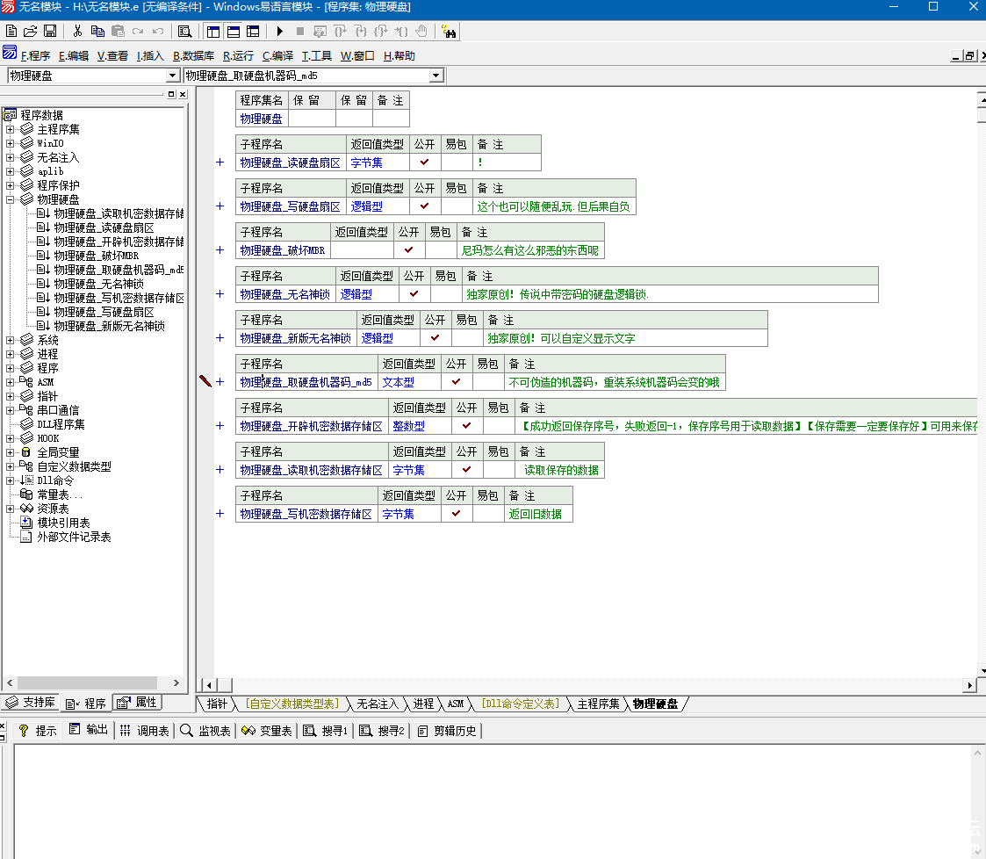This screenshot has width=986, height=859.
Task: Click the red breakpoint pencil marker
Action: (205, 381)
